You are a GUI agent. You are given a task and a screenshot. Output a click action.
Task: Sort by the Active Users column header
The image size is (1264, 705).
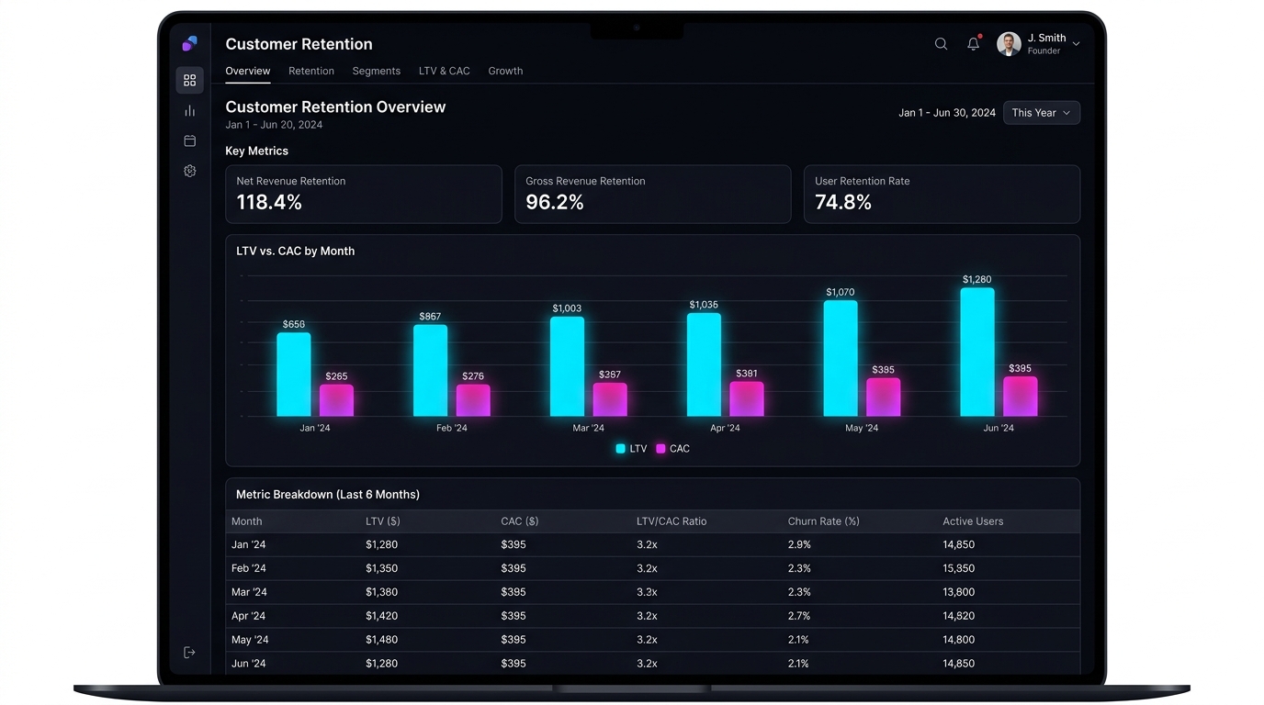click(x=973, y=521)
